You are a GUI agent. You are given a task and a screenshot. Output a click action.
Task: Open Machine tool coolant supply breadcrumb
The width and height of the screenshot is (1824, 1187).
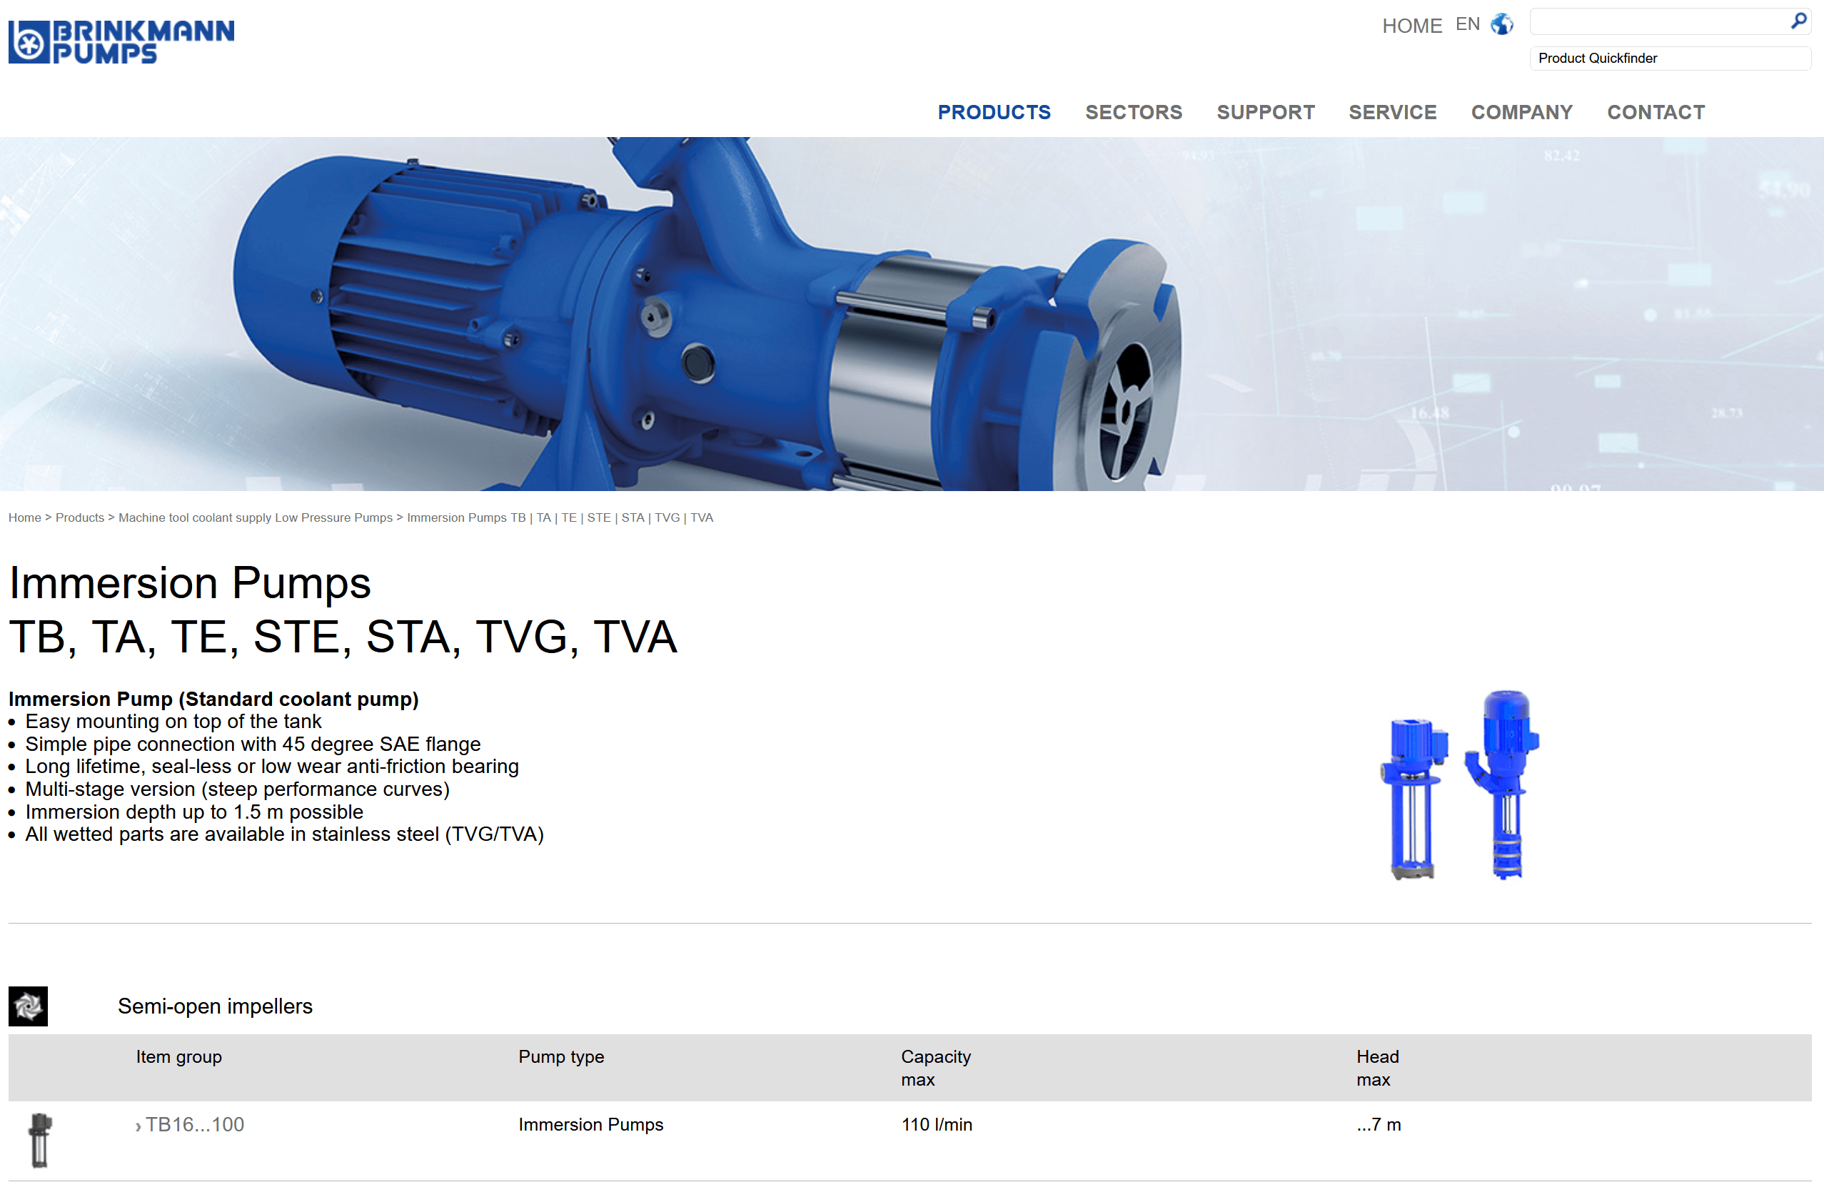(x=255, y=518)
